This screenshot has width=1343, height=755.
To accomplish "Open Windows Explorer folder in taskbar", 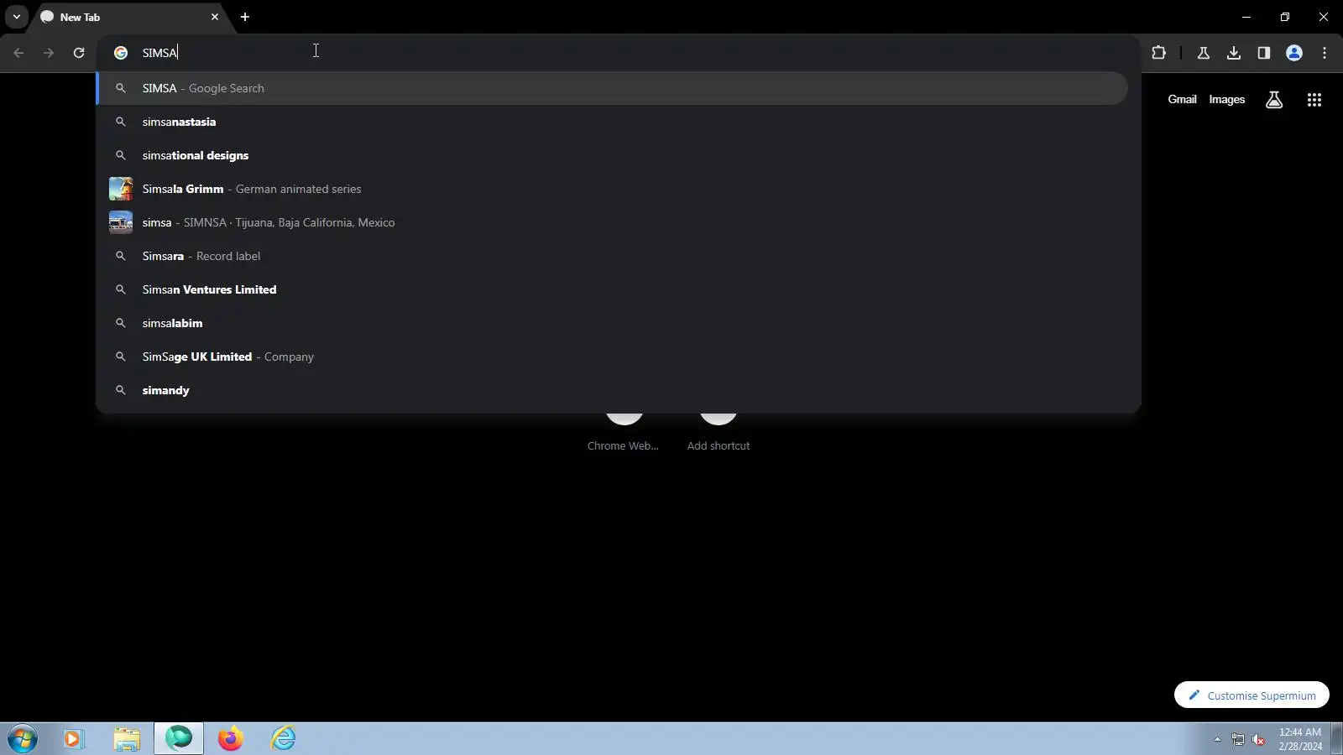I will (x=127, y=739).
